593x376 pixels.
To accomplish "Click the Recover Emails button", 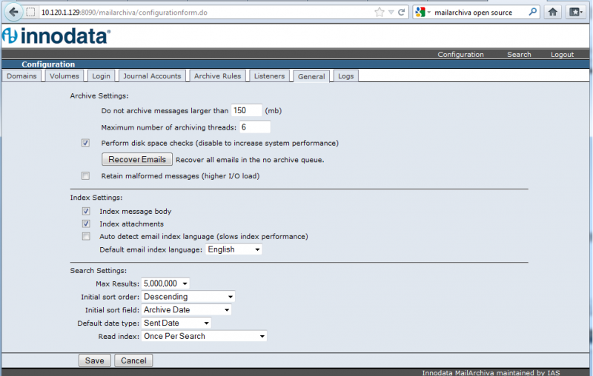I will click(x=137, y=159).
